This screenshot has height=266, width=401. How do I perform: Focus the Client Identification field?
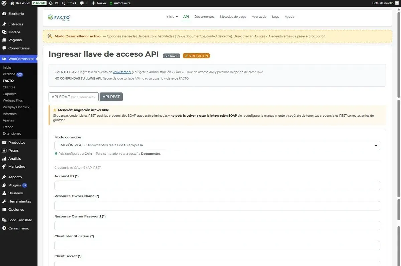coord(217,246)
